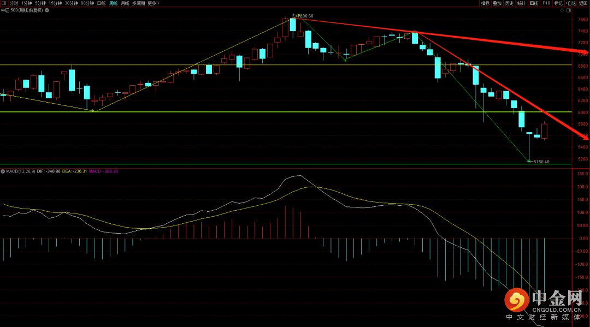Click the 6000 price axis label

pos(583,112)
